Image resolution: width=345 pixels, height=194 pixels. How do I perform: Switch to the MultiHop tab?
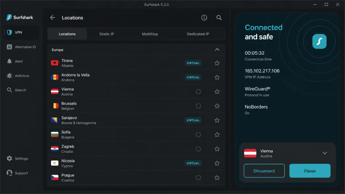[150, 34]
